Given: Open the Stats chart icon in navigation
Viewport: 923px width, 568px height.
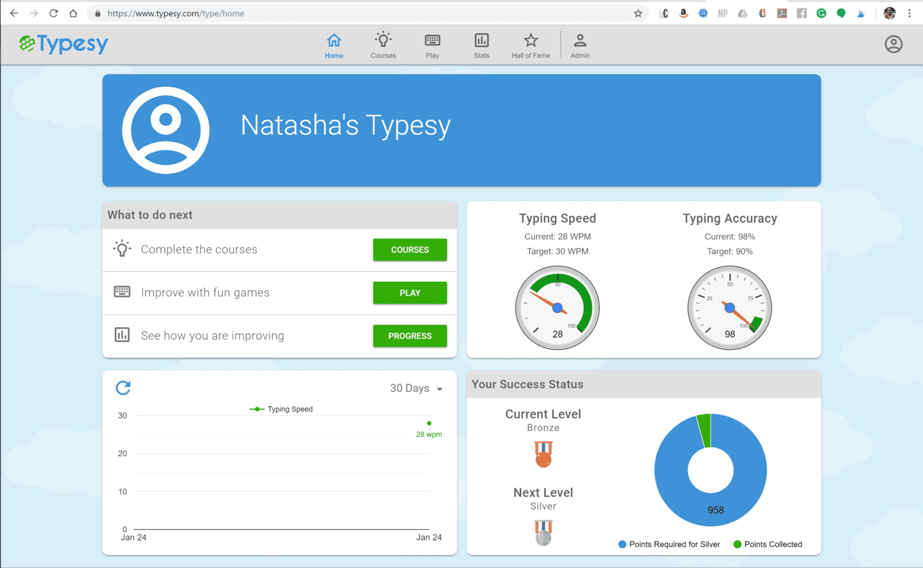Looking at the screenshot, I should click(481, 41).
